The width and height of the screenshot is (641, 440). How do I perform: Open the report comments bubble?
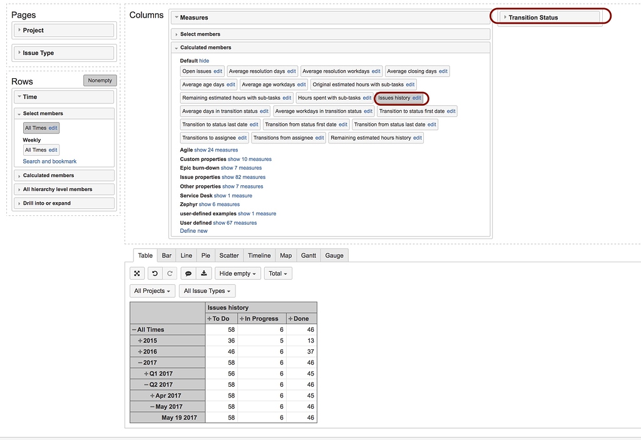[187, 274]
